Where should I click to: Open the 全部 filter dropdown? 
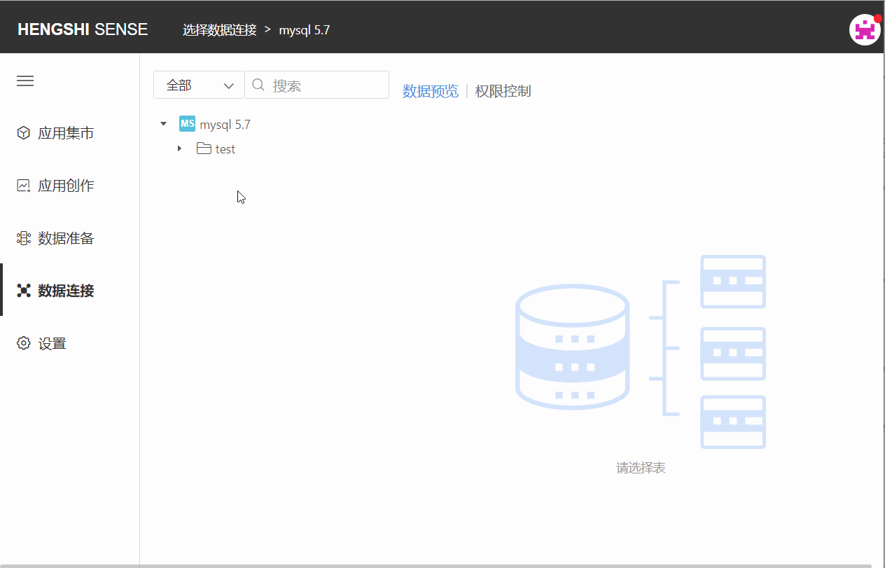click(199, 85)
